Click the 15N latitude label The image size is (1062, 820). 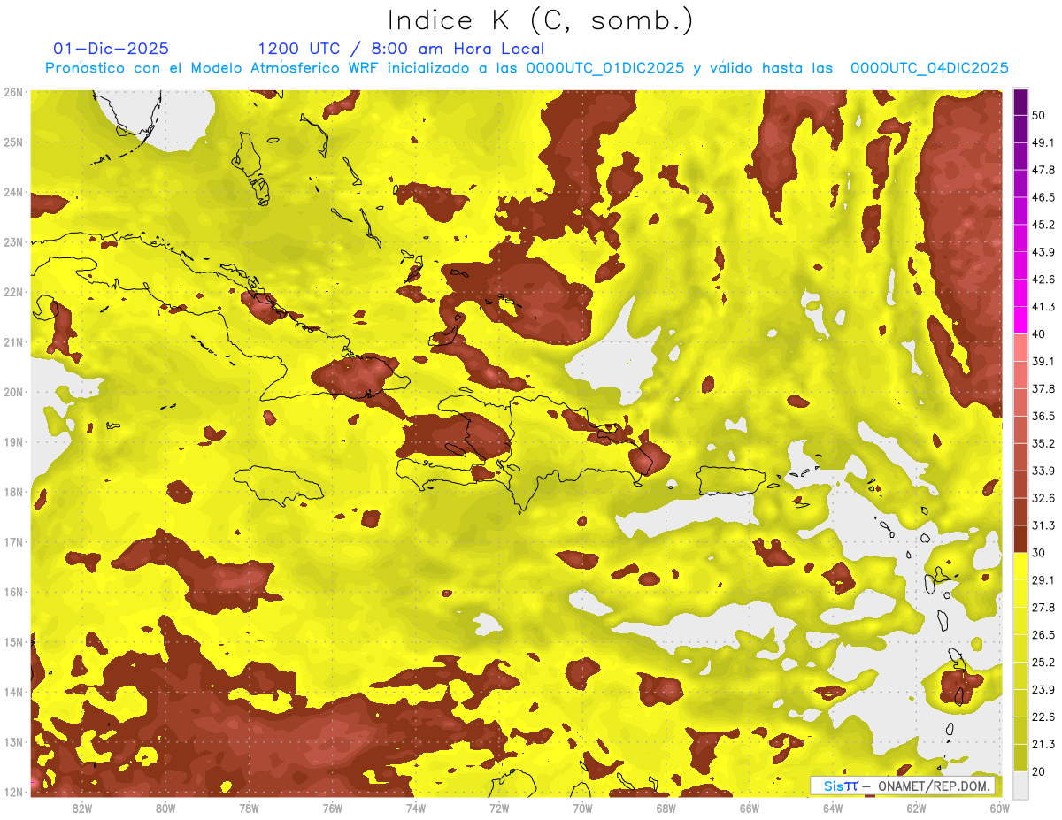13,641
